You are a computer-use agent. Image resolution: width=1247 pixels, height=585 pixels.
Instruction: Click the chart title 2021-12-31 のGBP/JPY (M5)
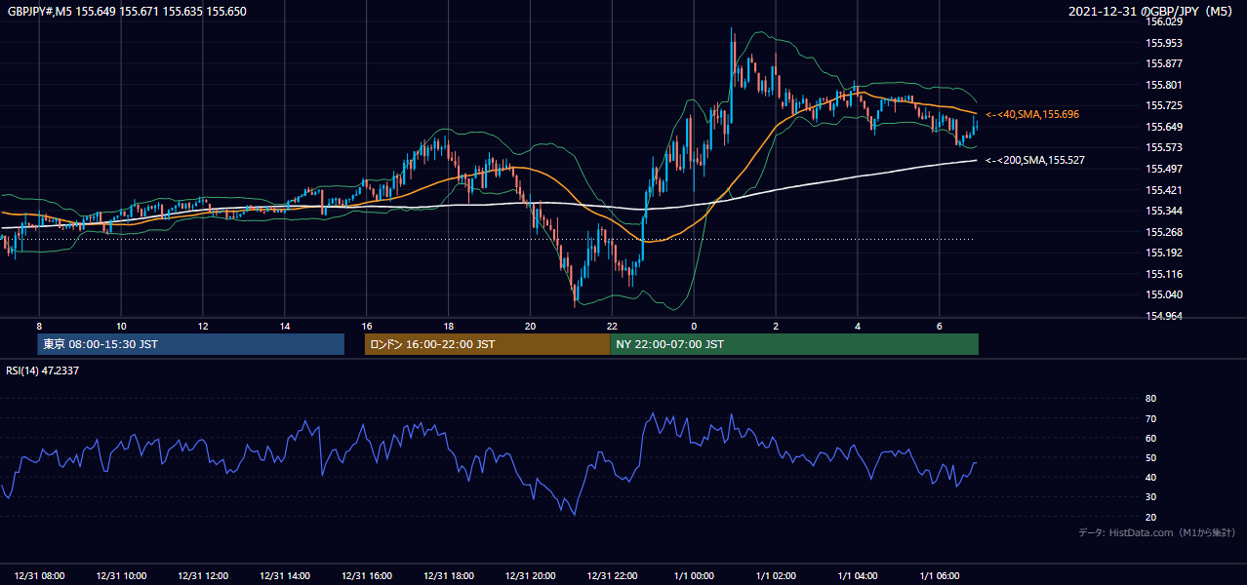point(1152,12)
